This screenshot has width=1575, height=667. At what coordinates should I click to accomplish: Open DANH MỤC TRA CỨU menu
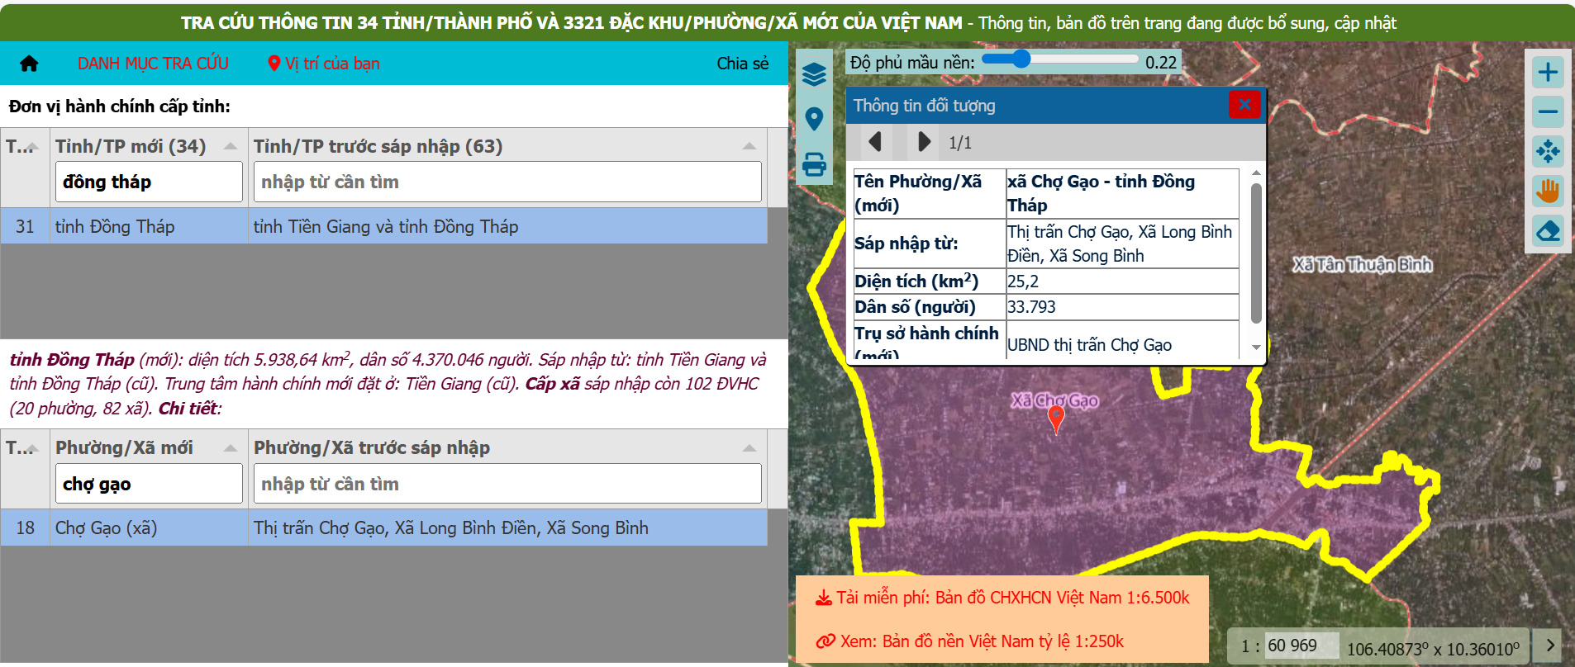[x=153, y=64]
